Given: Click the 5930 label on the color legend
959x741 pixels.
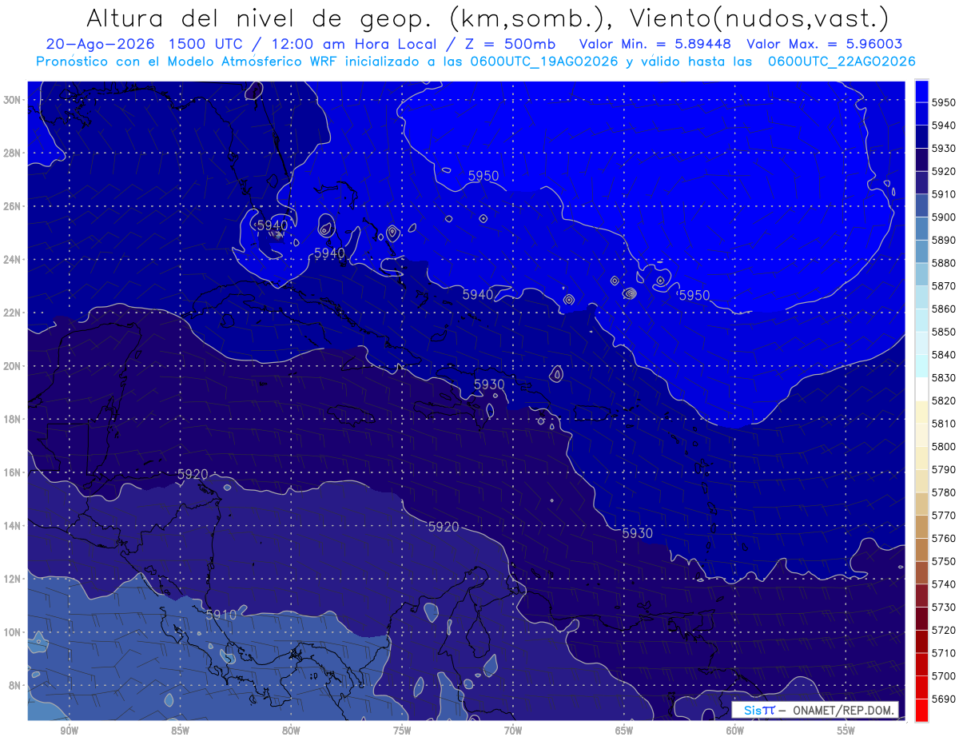Looking at the screenshot, I should click(x=943, y=149).
